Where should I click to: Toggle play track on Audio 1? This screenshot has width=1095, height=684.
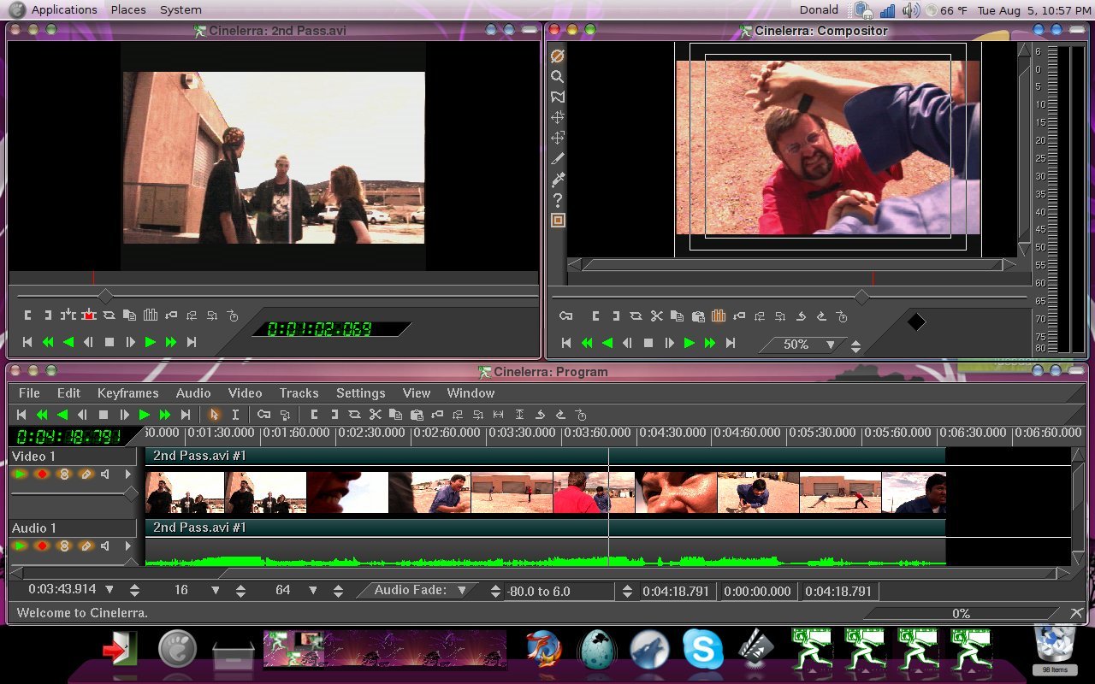point(21,545)
